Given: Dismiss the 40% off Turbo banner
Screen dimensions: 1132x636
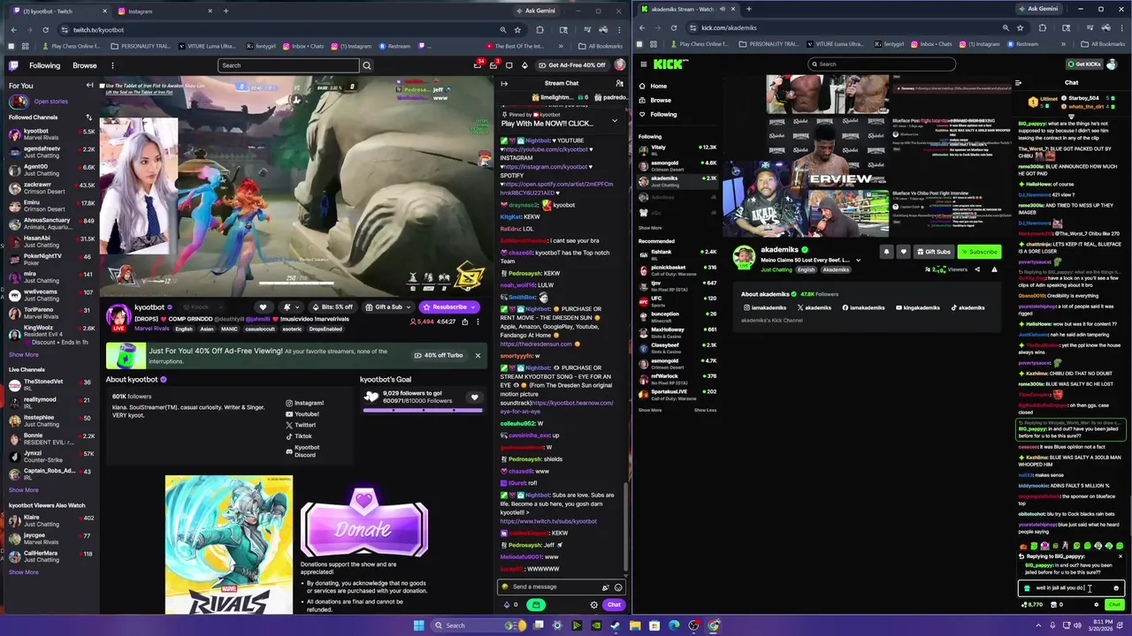Looking at the screenshot, I should (478, 355).
